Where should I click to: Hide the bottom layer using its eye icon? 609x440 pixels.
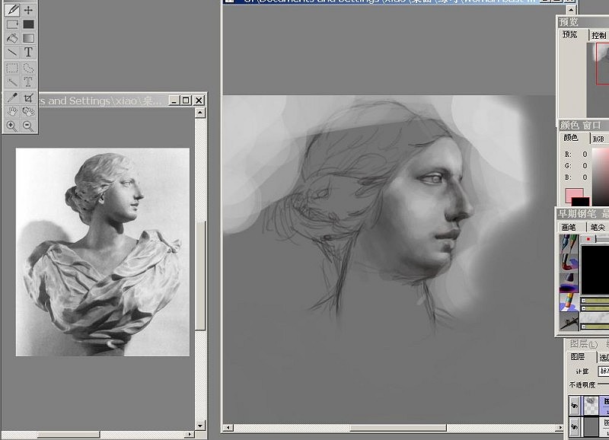pyautogui.click(x=574, y=427)
